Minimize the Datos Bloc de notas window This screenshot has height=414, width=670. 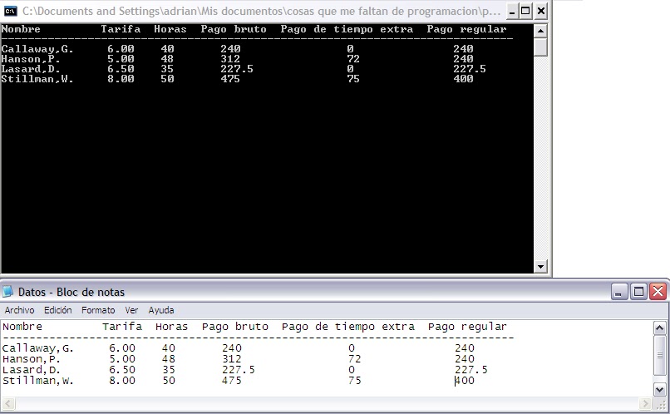[x=619, y=292]
